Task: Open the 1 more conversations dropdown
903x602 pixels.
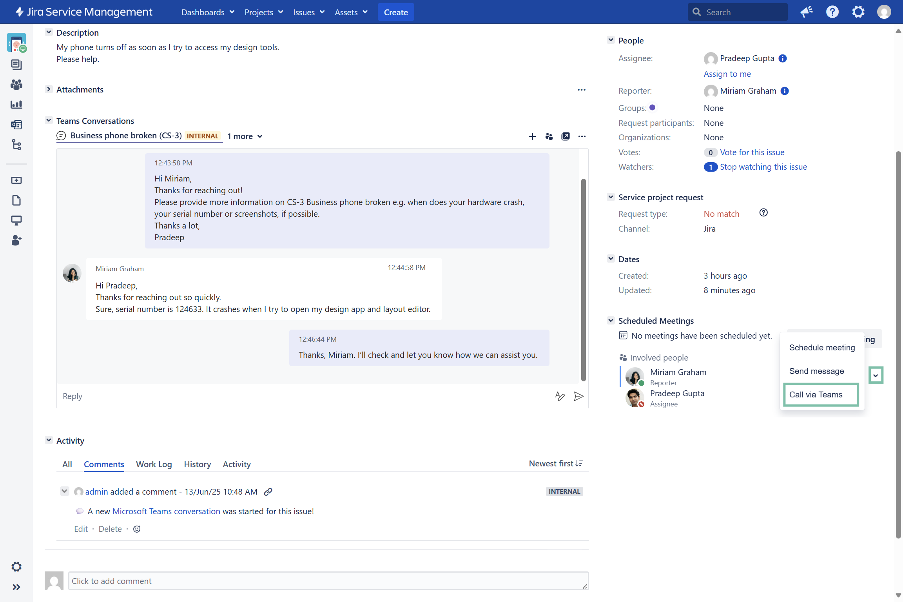Action: click(x=245, y=136)
